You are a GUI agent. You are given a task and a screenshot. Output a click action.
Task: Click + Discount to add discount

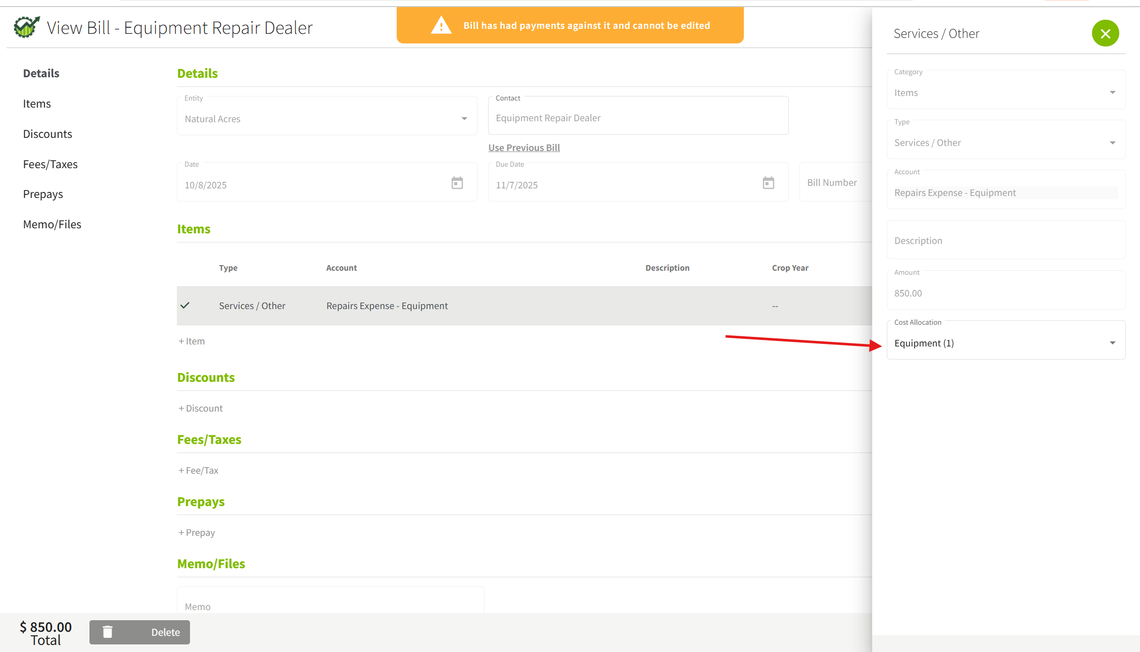tap(201, 408)
